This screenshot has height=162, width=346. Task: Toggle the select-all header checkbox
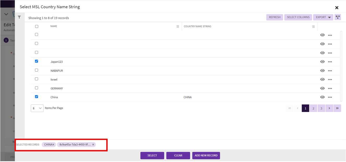(x=36, y=26)
